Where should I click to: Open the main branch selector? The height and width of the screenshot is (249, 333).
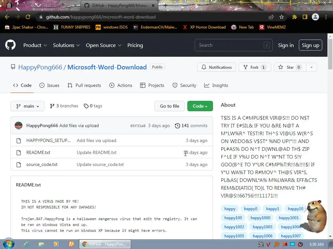[x=27, y=106]
